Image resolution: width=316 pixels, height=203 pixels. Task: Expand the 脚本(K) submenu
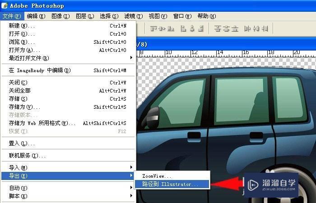(131, 195)
